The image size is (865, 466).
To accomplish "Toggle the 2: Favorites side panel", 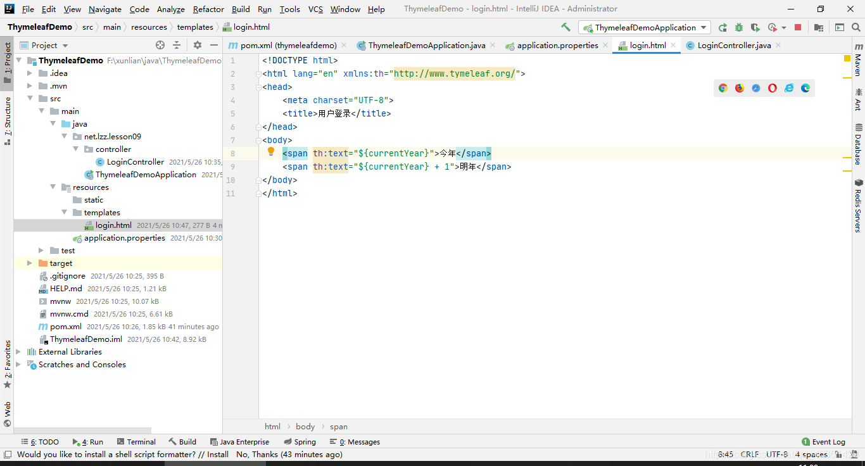I will (7, 364).
